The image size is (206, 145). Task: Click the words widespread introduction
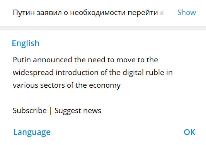click(x=56, y=73)
